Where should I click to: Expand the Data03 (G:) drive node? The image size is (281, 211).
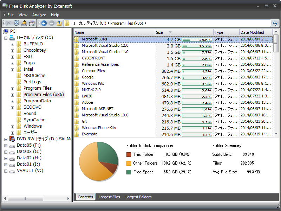(x=6, y=152)
